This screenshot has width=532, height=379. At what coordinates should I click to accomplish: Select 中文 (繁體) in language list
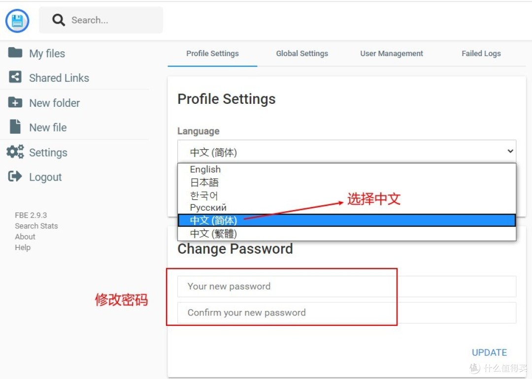[347, 234]
